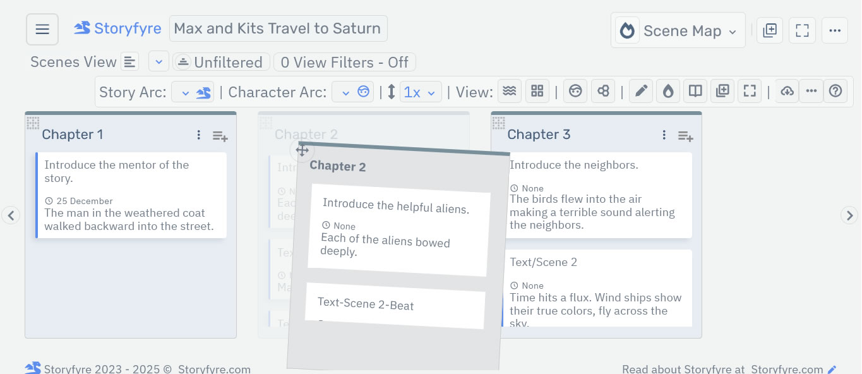
Task: Switch to the grid layout view
Action: [537, 90]
